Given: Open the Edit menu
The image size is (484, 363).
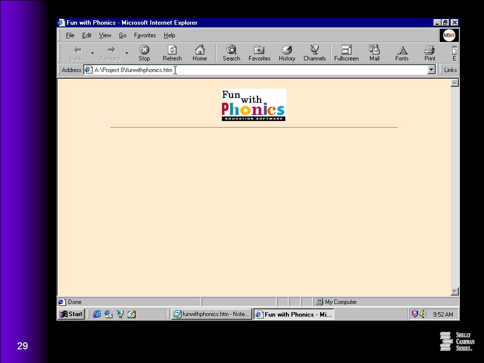Looking at the screenshot, I should [x=87, y=35].
